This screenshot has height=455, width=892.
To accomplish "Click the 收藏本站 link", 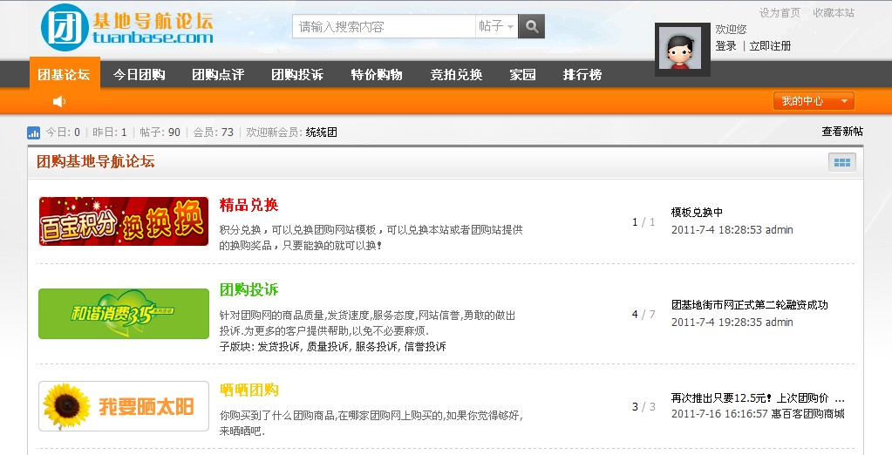I will (834, 12).
